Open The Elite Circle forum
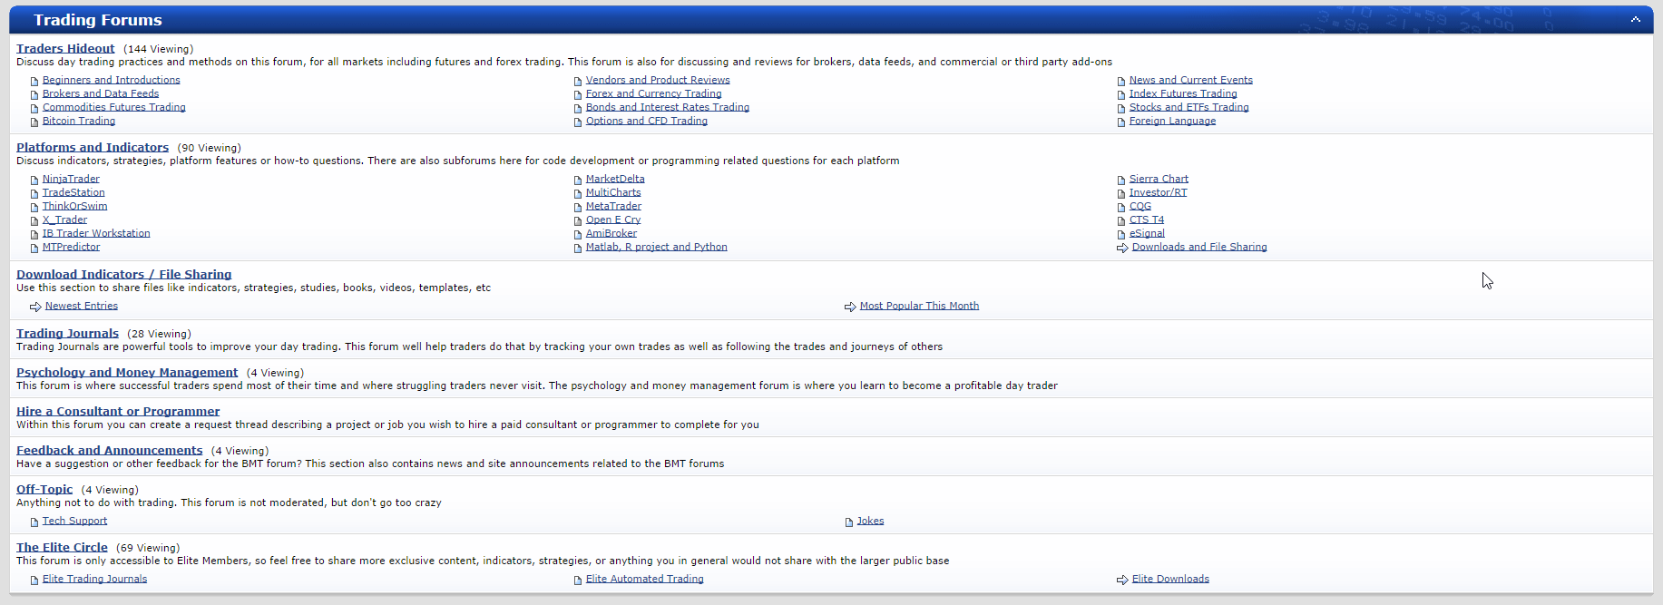 62,548
